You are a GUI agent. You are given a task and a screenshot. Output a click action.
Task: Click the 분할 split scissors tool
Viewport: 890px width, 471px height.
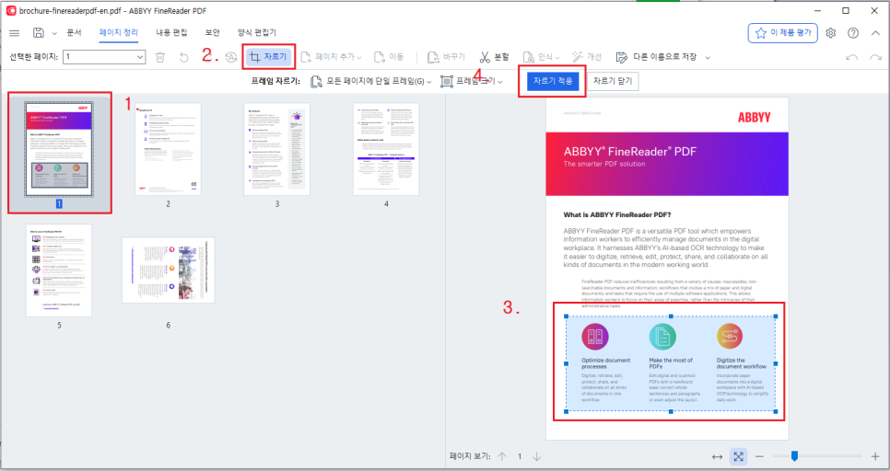click(x=495, y=57)
